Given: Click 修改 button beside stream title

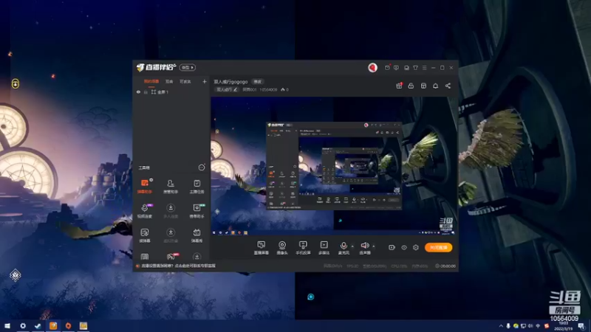Looking at the screenshot, I should tap(257, 82).
